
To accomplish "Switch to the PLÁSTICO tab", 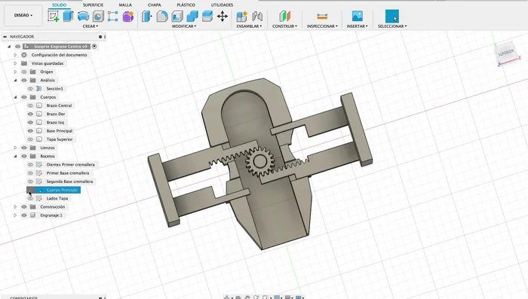I will tap(186, 5).
